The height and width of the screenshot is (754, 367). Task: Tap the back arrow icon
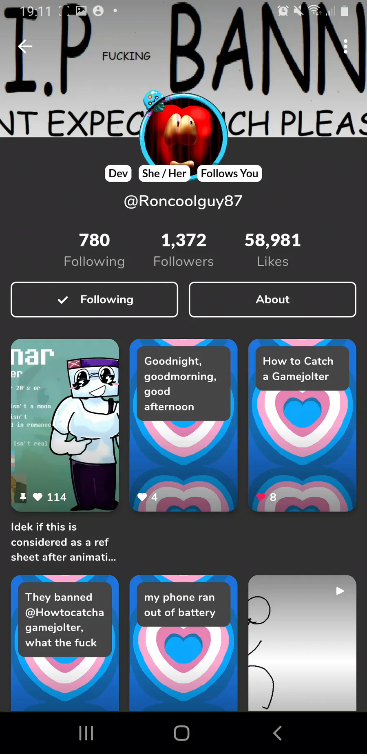tap(25, 46)
